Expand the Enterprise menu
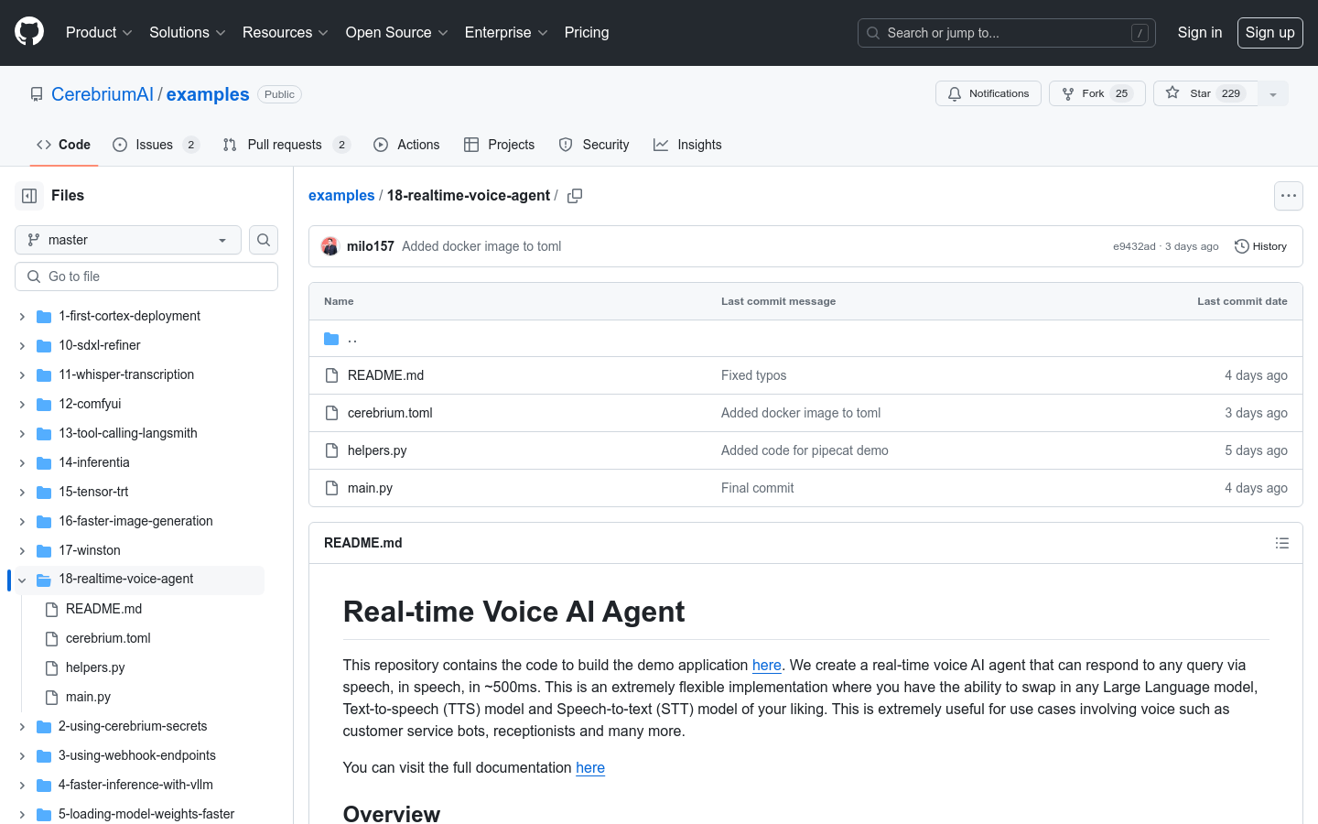Image resolution: width=1318 pixels, height=824 pixels. [506, 32]
